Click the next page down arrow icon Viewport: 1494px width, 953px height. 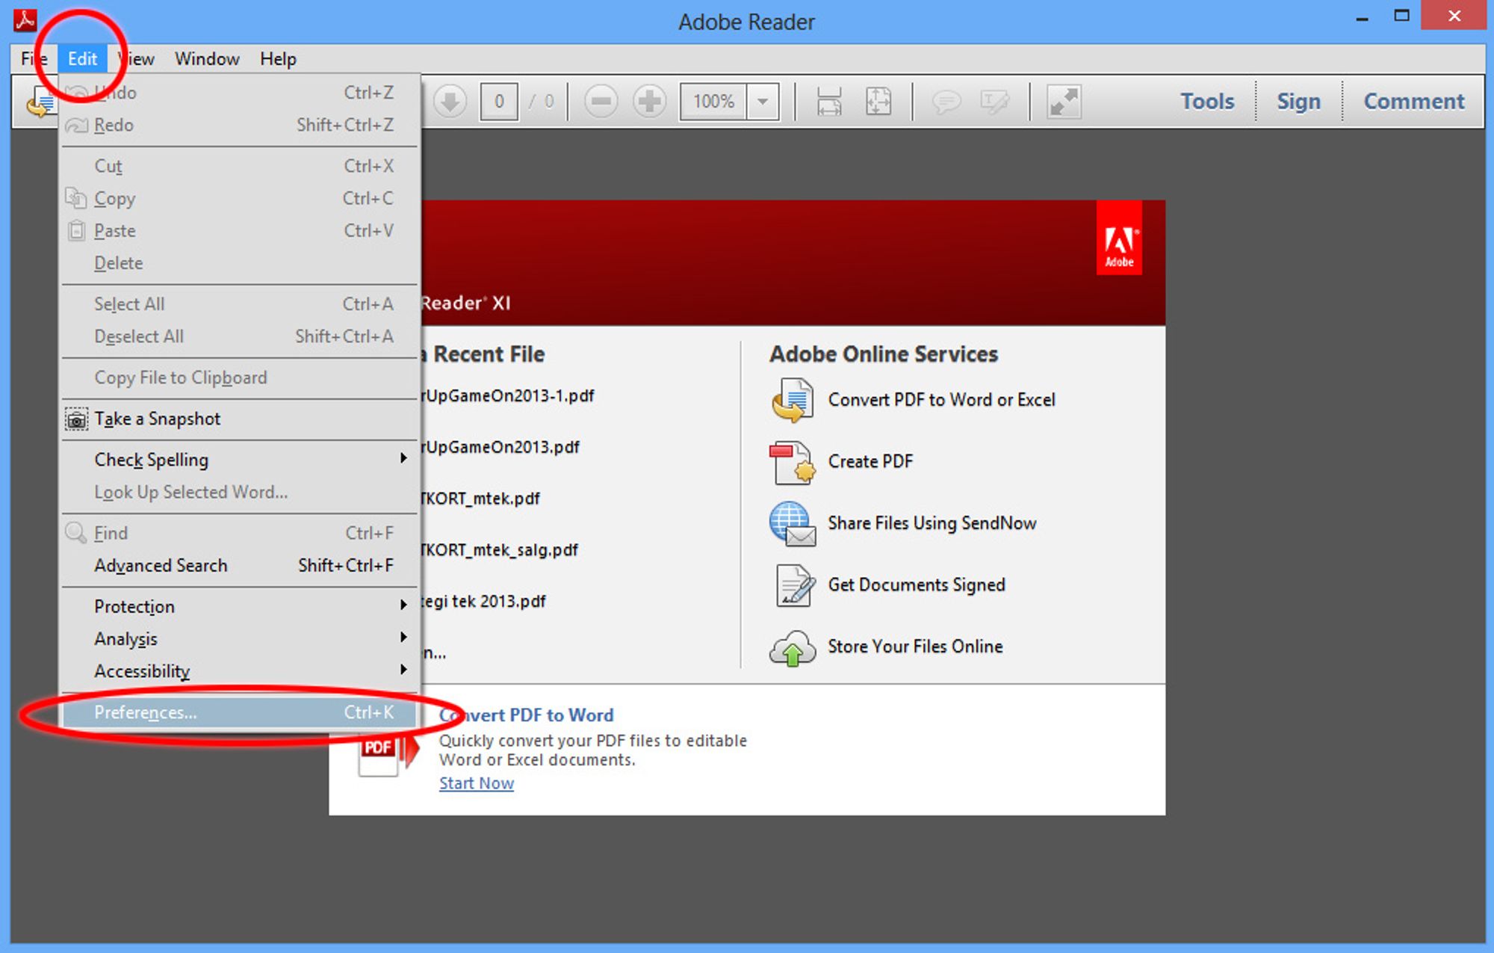[x=450, y=102]
